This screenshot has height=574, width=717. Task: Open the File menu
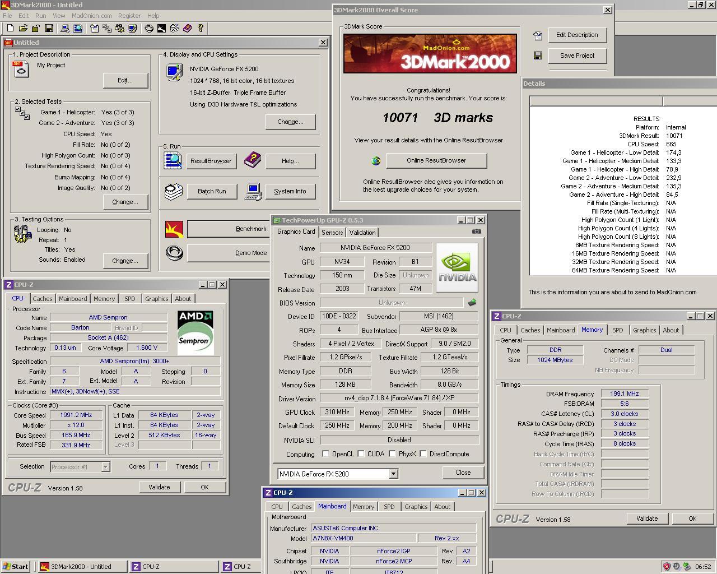coord(7,16)
